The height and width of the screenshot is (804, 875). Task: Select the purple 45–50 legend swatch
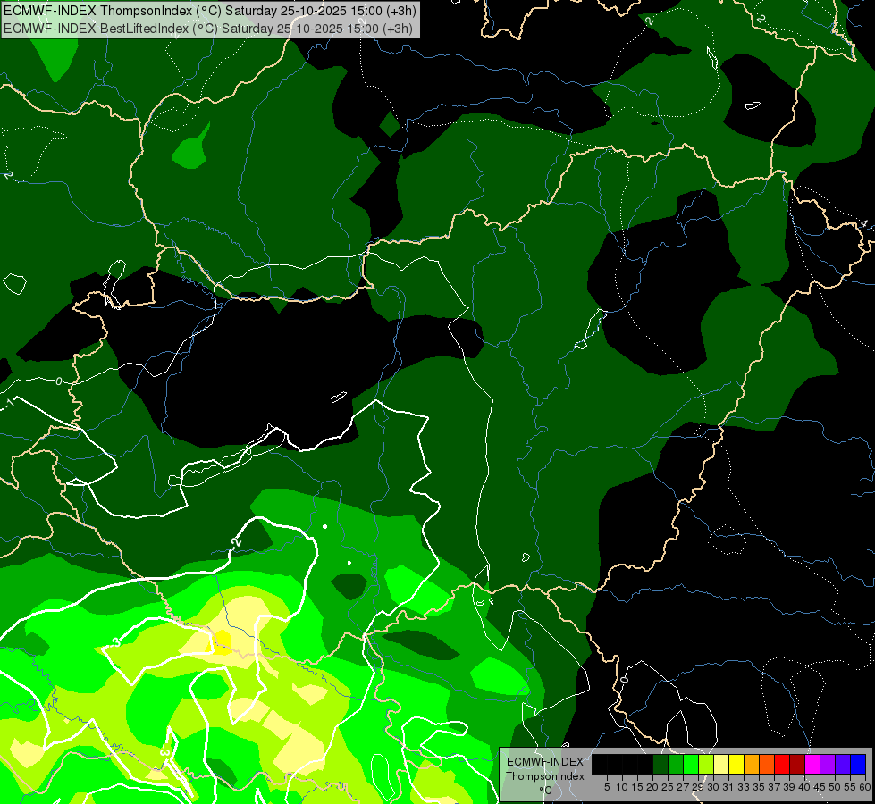click(828, 764)
